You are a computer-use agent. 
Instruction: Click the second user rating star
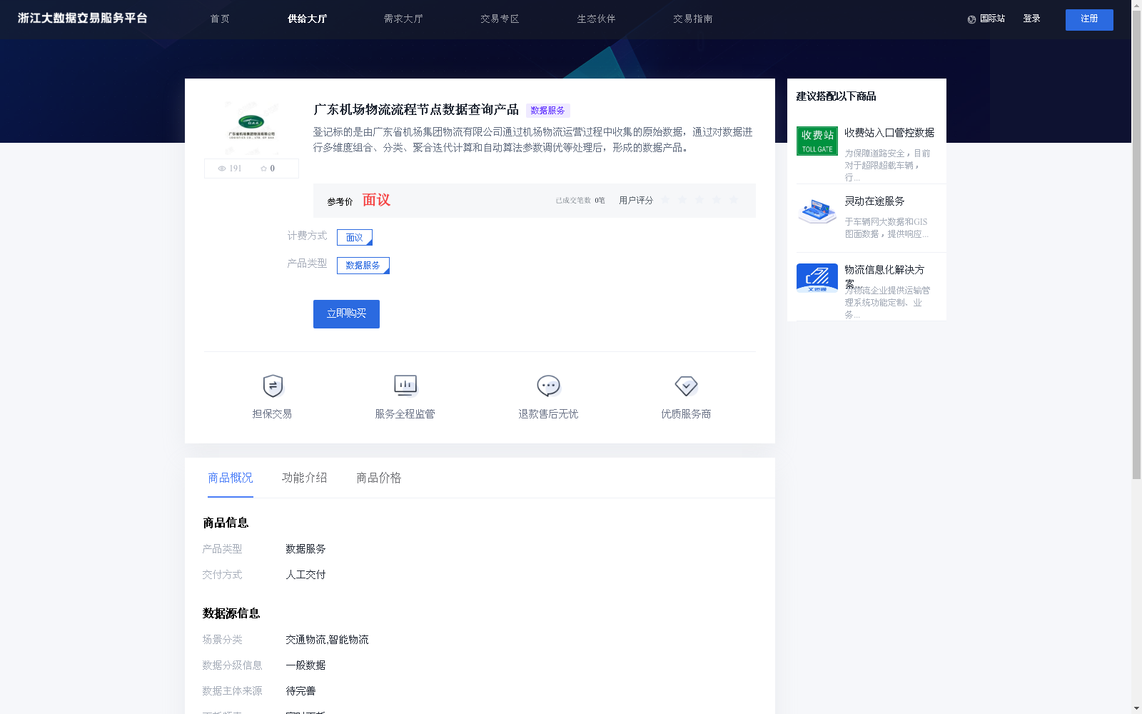click(682, 200)
